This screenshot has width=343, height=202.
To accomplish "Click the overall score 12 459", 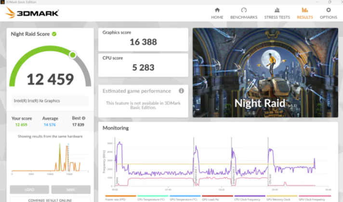I will click(50, 79).
